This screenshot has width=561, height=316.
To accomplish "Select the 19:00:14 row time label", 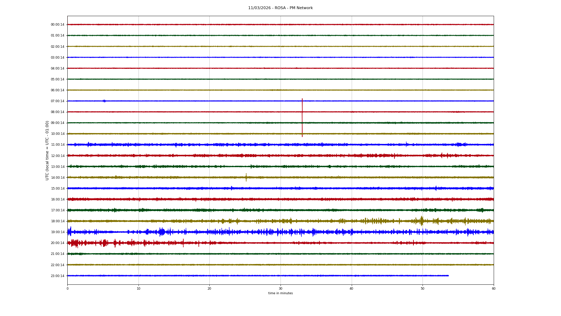I will (x=58, y=232).
